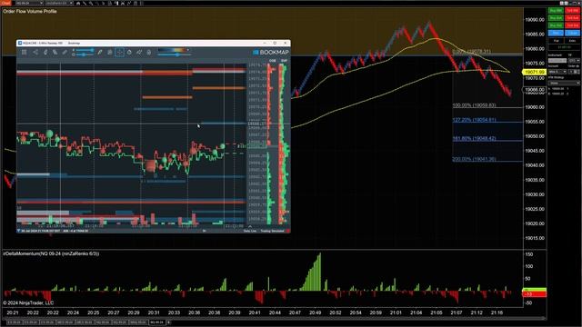Add a new chart tab with the plus button
This screenshot has height=327, width=582.
click(168, 322)
